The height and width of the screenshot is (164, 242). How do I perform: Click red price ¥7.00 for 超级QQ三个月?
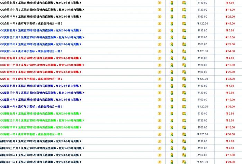(x=230, y=148)
